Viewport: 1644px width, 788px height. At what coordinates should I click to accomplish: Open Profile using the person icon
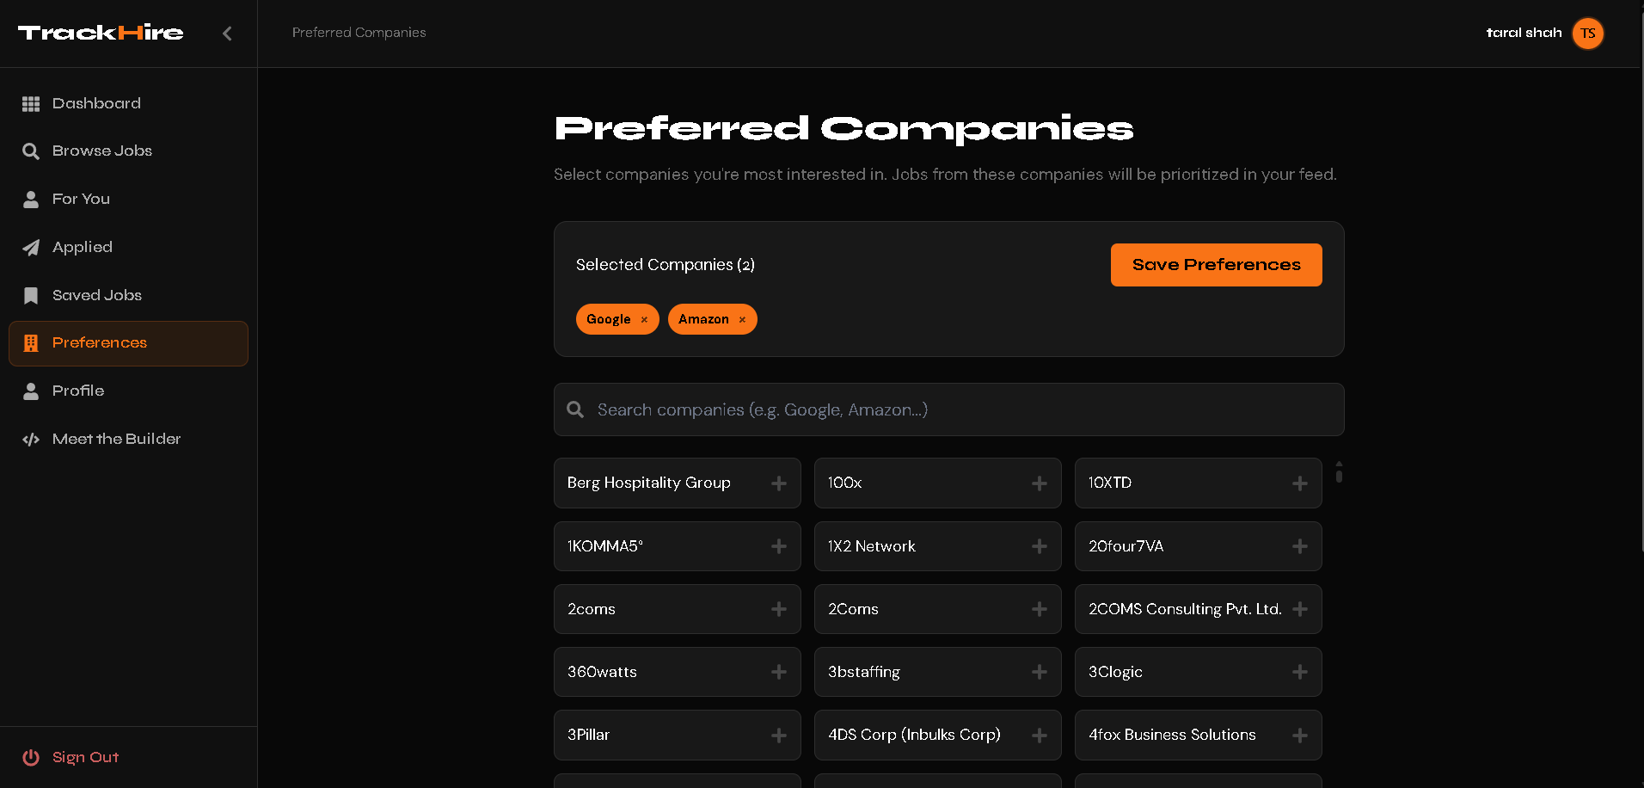click(31, 391)
